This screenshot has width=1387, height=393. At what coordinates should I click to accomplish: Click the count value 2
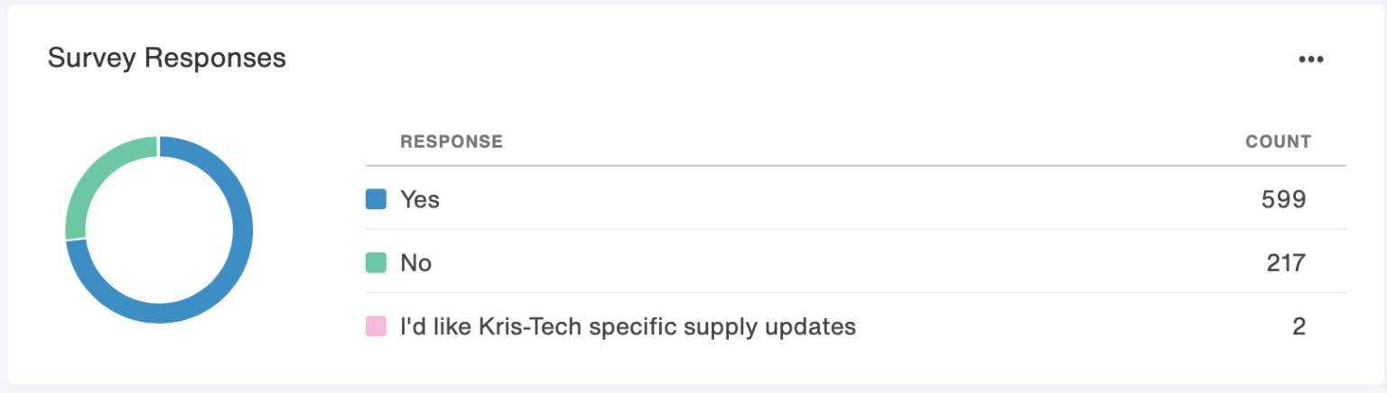click(1299, 326)
